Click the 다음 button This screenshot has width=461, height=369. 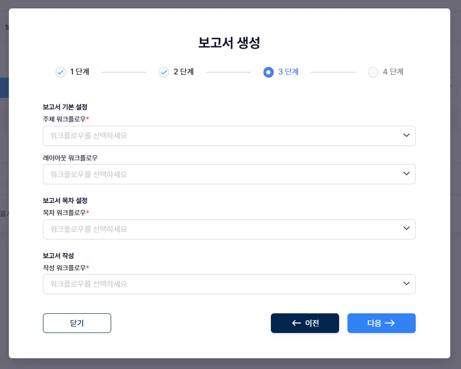[381, 323]
